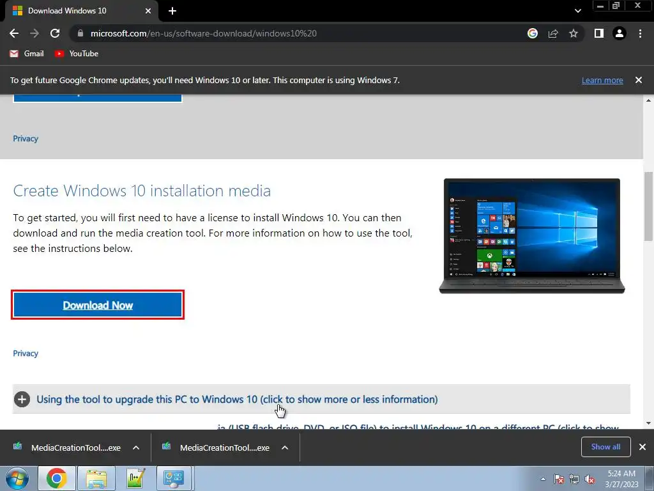Viewport: 654px width, 491px height.
Task: Click the muted volume tray icon
Action: [x=589, y=479]
